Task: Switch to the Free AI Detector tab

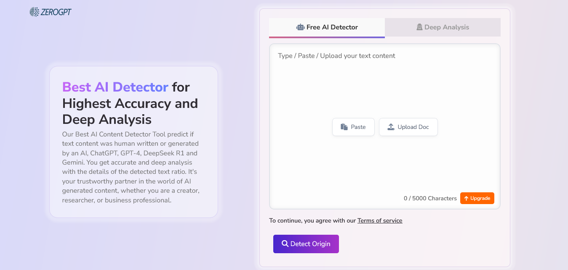Action: pyautogui.click(x=327, y=27)
